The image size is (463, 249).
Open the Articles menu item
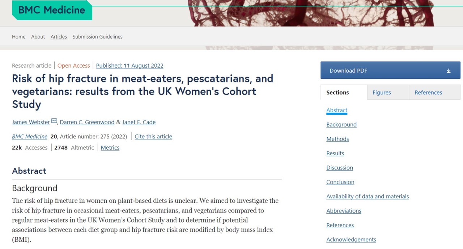(x=59, y=37)
